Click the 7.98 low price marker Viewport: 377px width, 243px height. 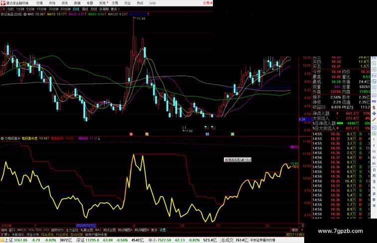coord(189,131)
